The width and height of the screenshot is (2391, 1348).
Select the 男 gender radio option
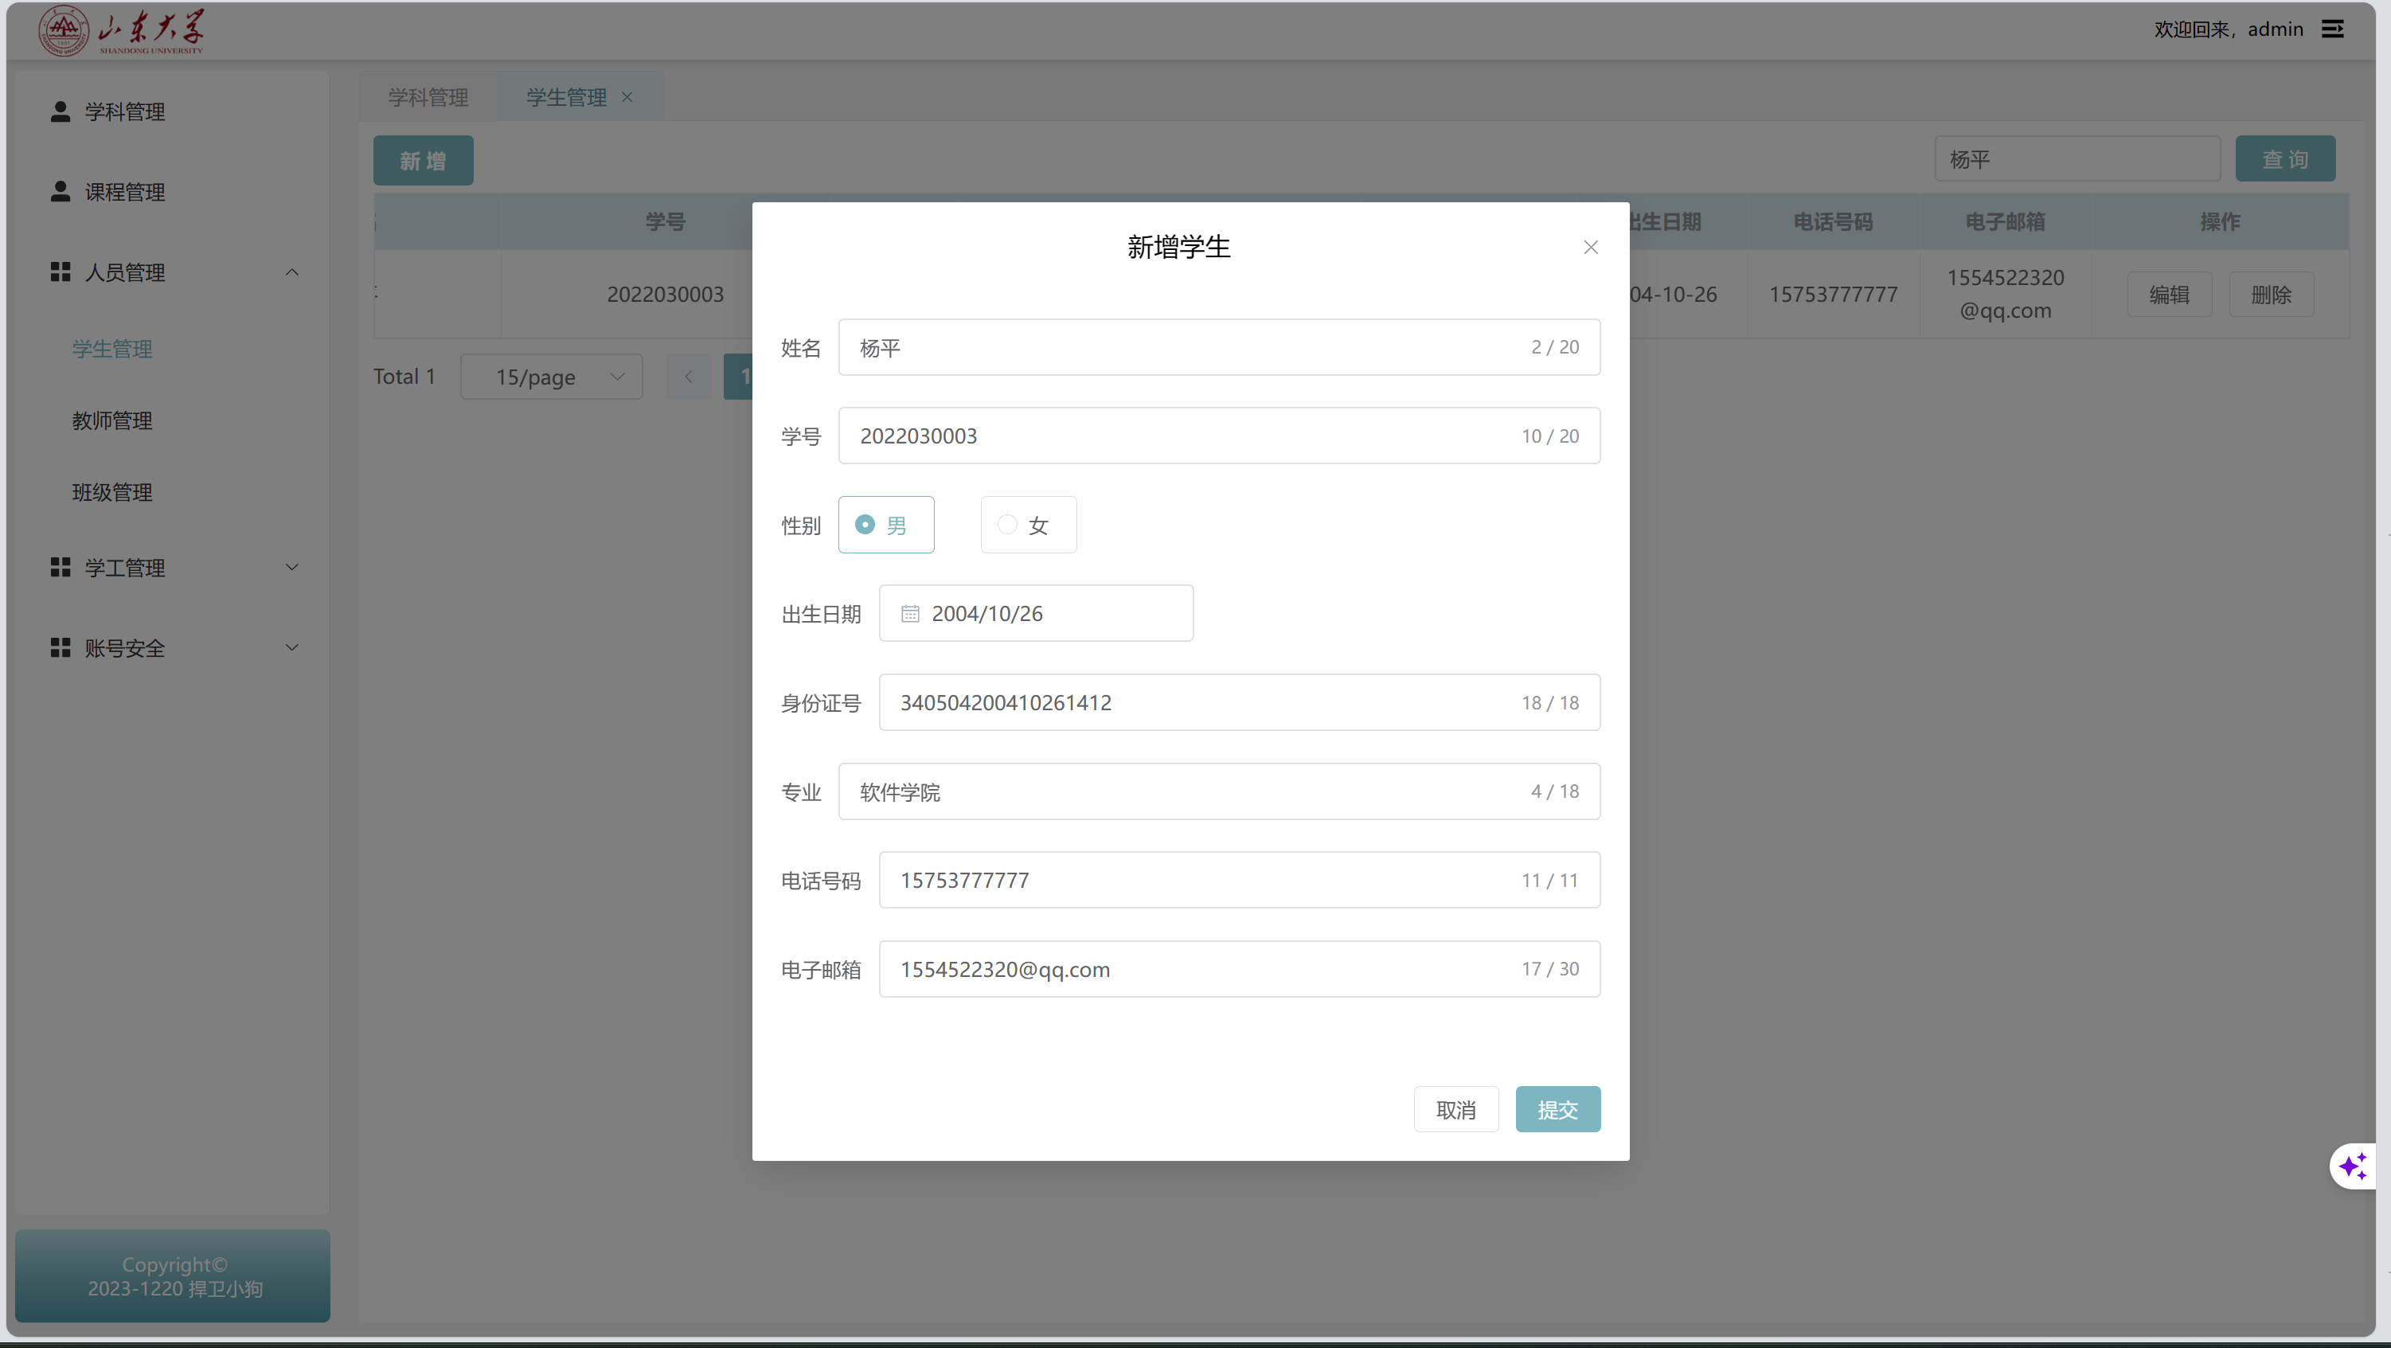[x=886, y=525]
